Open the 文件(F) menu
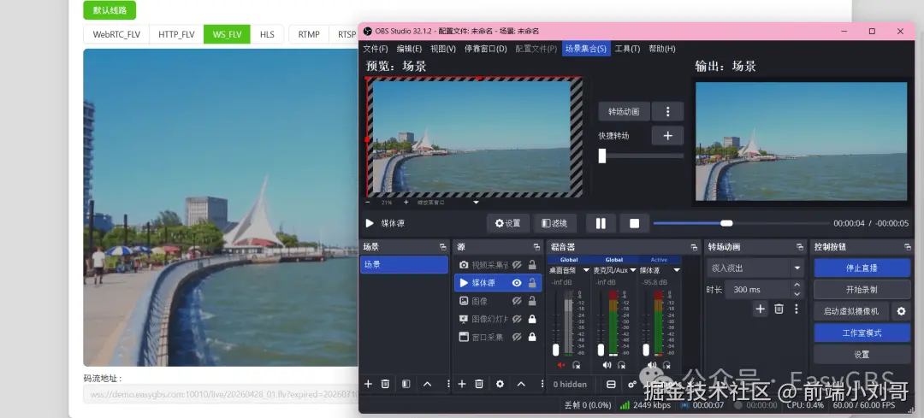The height and width of the screenshot is (418, 924). coord(376,49)
